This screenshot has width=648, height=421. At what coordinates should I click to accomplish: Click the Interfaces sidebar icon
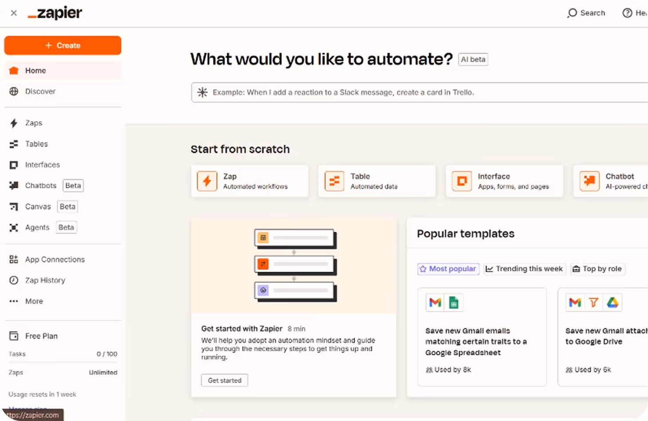coord(14,165)
